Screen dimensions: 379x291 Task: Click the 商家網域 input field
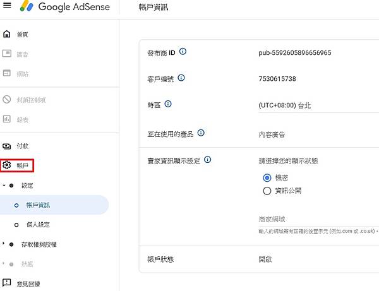316,220
